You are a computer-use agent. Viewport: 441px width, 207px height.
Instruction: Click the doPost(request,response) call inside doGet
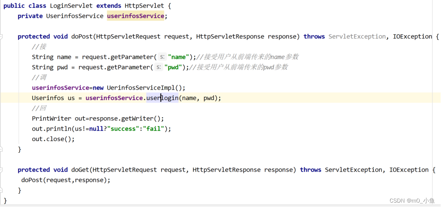point(66,180)
